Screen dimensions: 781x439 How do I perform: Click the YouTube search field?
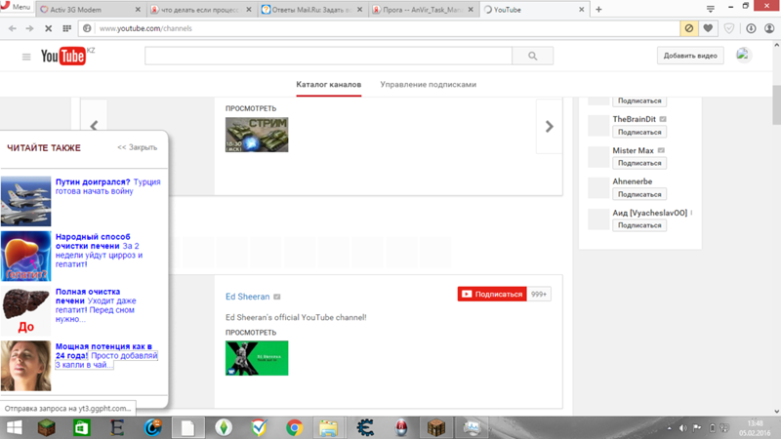[x=328, y=56]
